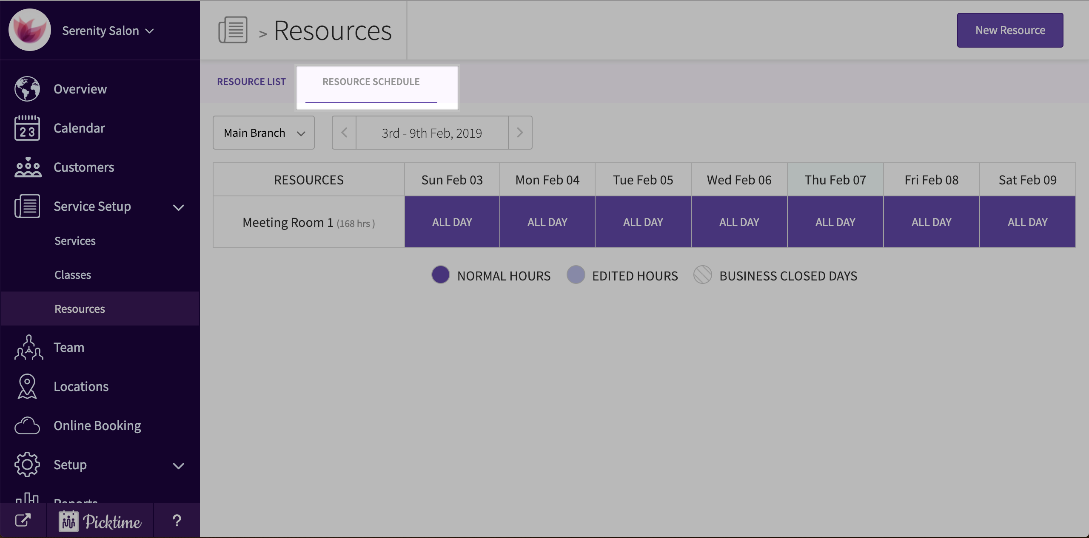Select the Resource Schedule tab
The image size is (1089, 538).
pyautogui.click(x=371, y=82)
